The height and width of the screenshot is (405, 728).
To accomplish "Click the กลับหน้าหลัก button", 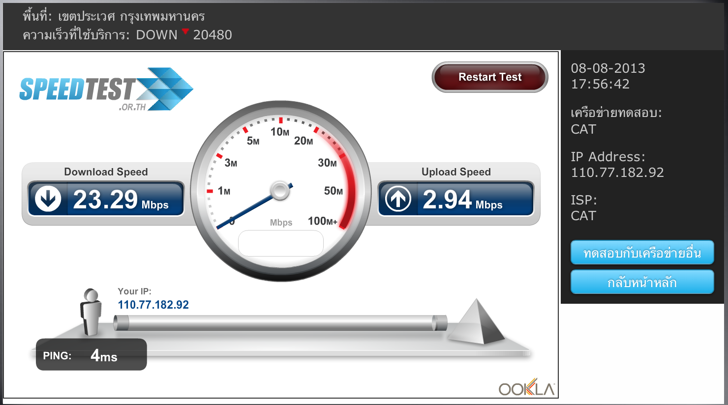I will pyautogui.click(x=642, y=282).
